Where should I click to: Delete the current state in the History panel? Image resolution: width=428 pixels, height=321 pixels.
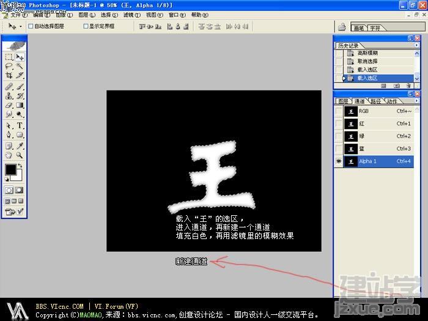[408, 86]
